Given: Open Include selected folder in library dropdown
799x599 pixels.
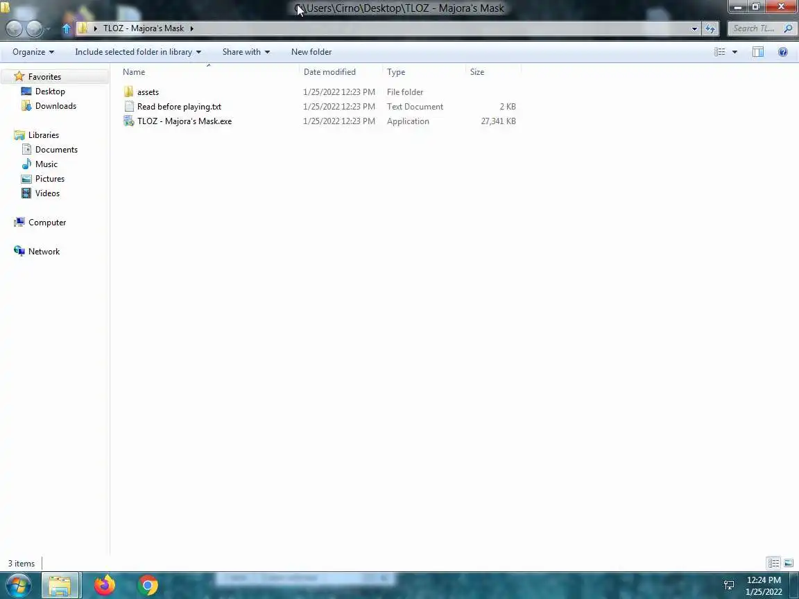Looking at the screenshot, I should [x=137, y=52].
